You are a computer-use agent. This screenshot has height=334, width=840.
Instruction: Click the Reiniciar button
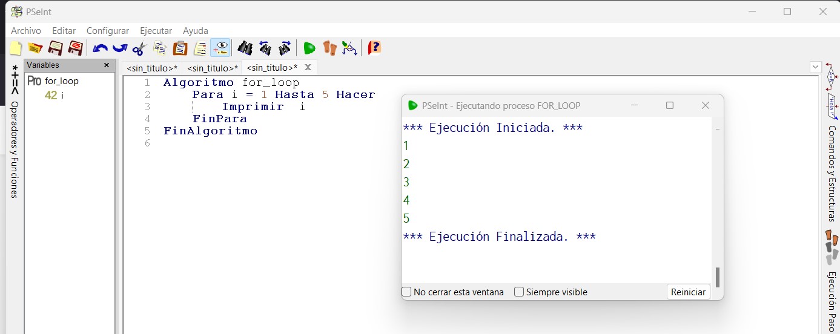tap(689, 292)
